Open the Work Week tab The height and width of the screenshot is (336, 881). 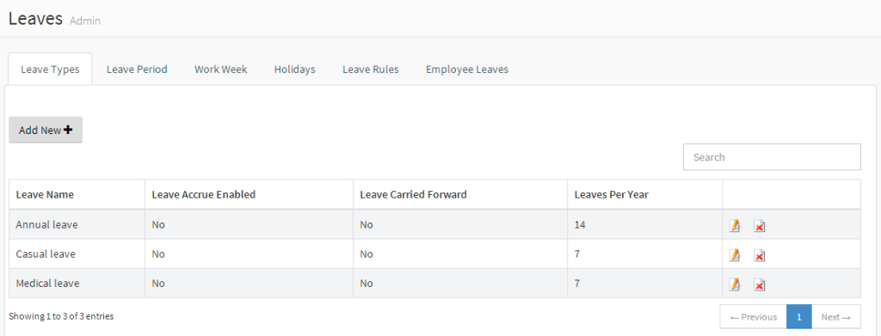click(x=221, y=70)
